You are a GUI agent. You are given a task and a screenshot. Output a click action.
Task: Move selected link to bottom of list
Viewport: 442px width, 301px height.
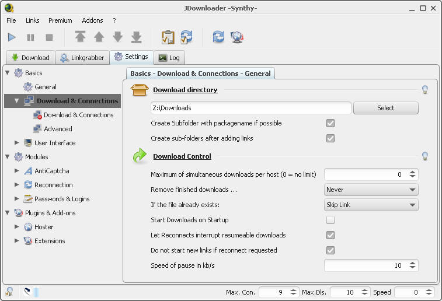point(137,37)
